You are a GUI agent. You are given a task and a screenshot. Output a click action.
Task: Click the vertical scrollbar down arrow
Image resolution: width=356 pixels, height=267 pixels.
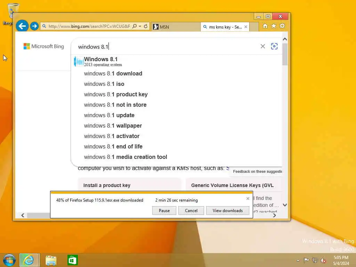285,205
